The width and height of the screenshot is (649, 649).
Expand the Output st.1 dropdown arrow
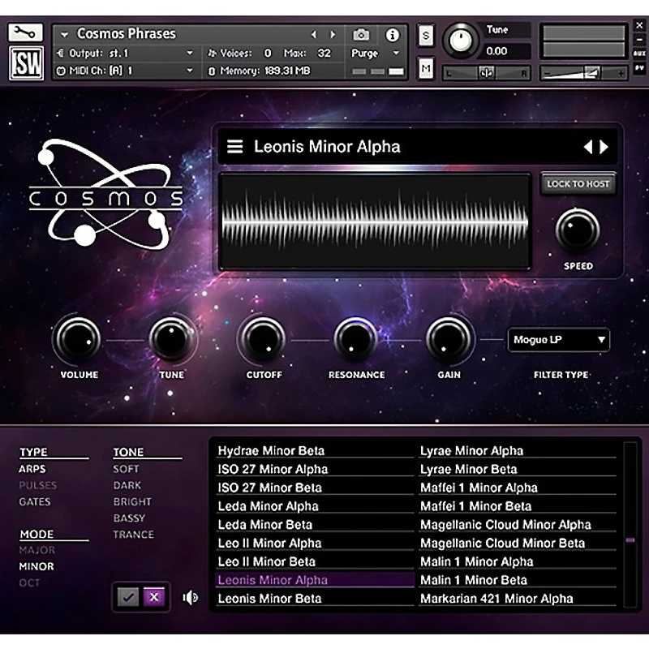tap(190, 53)
